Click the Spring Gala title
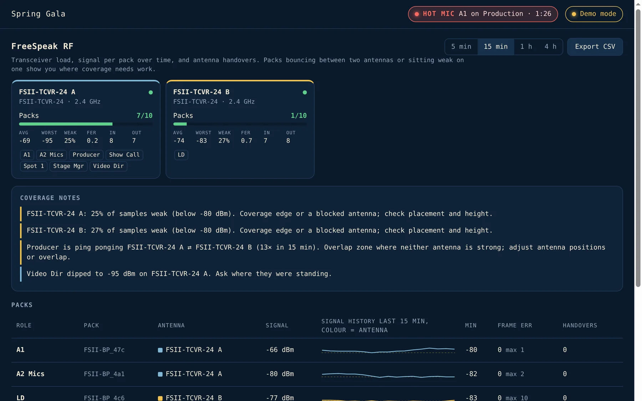The height and width of the screenshot is (401, 642). [x=38, y=14]
